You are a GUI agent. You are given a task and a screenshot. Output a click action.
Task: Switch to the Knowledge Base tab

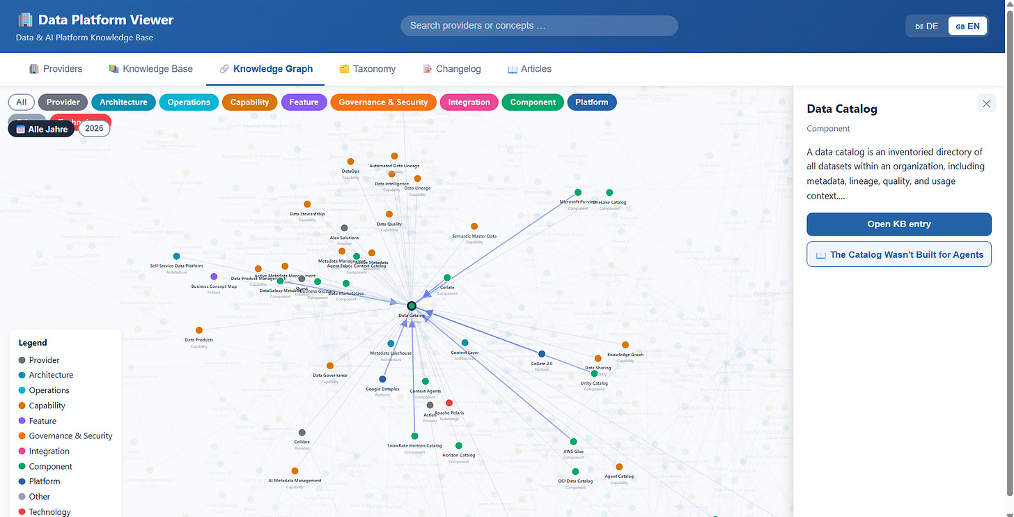(150, 69)
